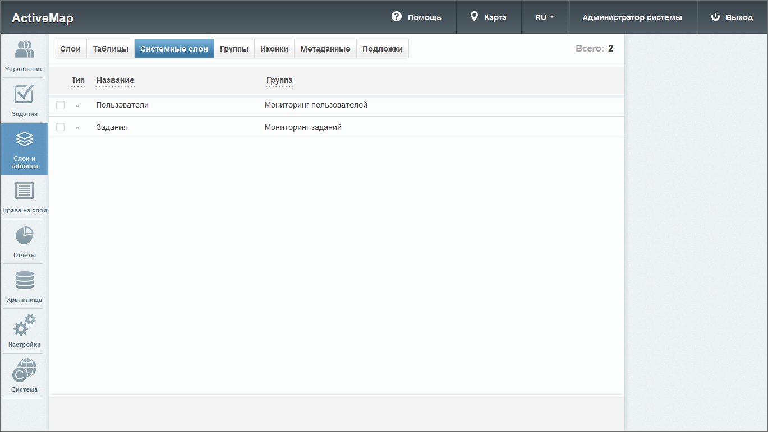
Task: Open the Мониторинг пользователей group entry
Action: pyautogui.click(x=316, y=105)
